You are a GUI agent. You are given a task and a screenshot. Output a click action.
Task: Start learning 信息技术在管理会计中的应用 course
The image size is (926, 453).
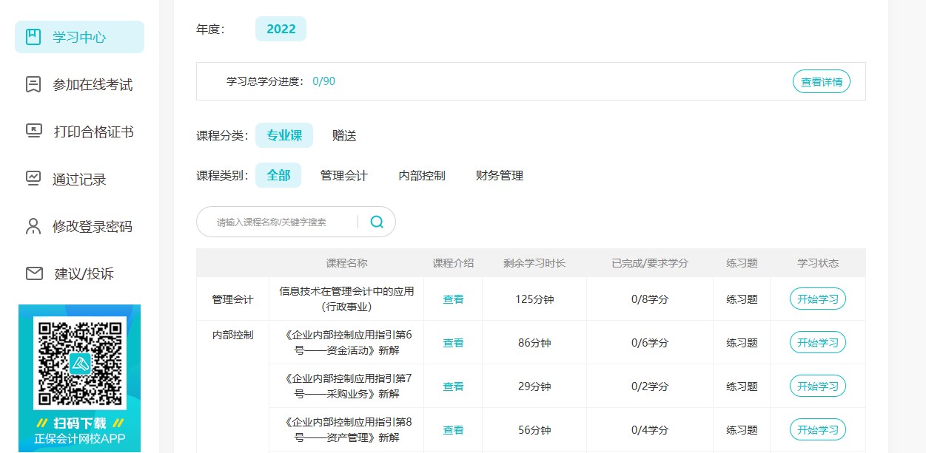pos(817,299)
